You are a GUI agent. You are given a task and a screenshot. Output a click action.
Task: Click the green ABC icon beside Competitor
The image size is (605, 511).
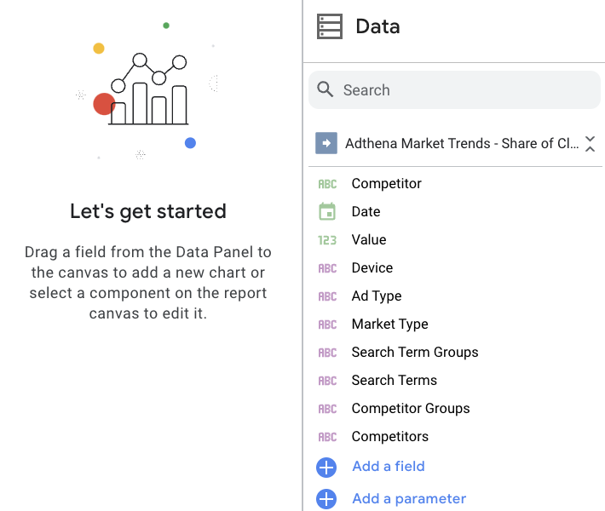pos(327,184)
